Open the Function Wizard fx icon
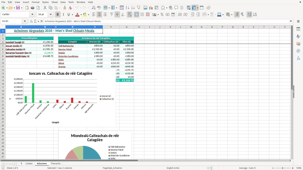The width and height of the screenshot is (303, 170). 31,21
